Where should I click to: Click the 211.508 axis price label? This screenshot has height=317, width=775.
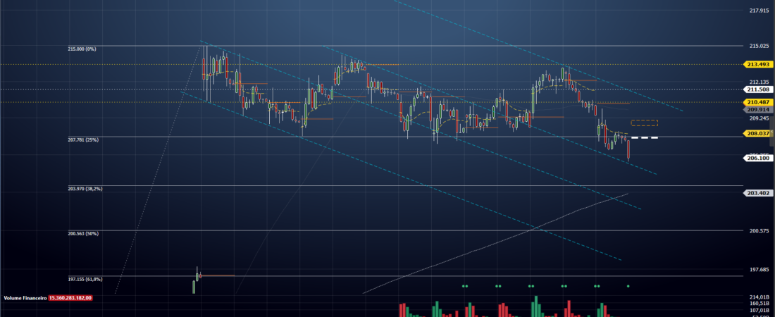click(x=759, y=89)
